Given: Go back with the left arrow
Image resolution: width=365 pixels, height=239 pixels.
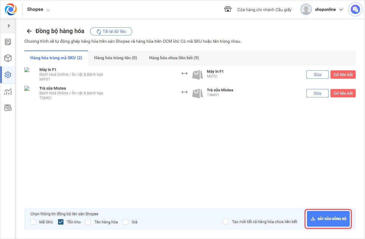Looking at the screenshot, I should click(29, 31).
